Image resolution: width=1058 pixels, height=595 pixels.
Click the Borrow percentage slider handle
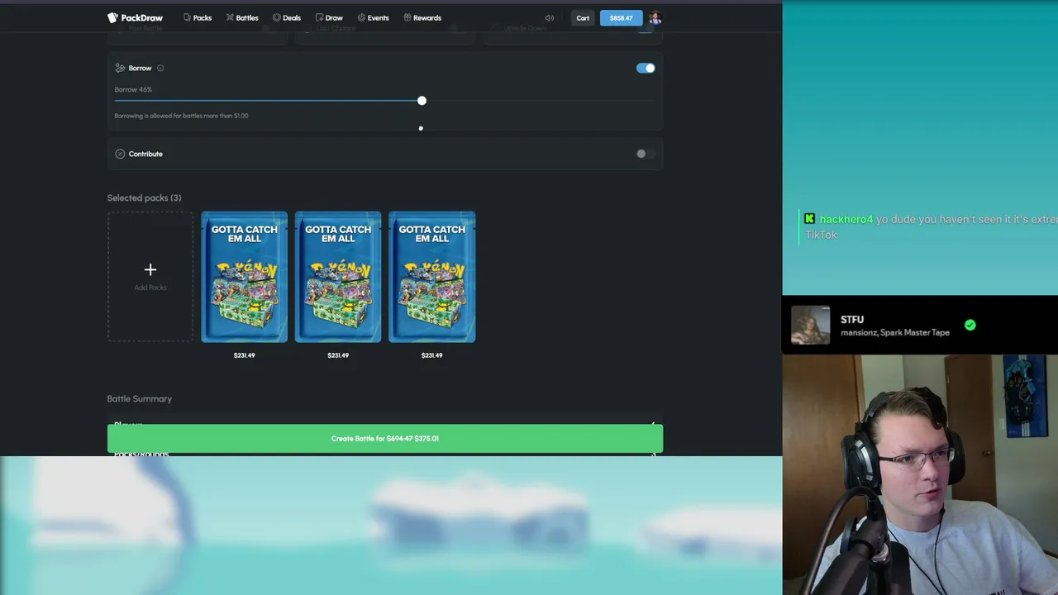422,101
